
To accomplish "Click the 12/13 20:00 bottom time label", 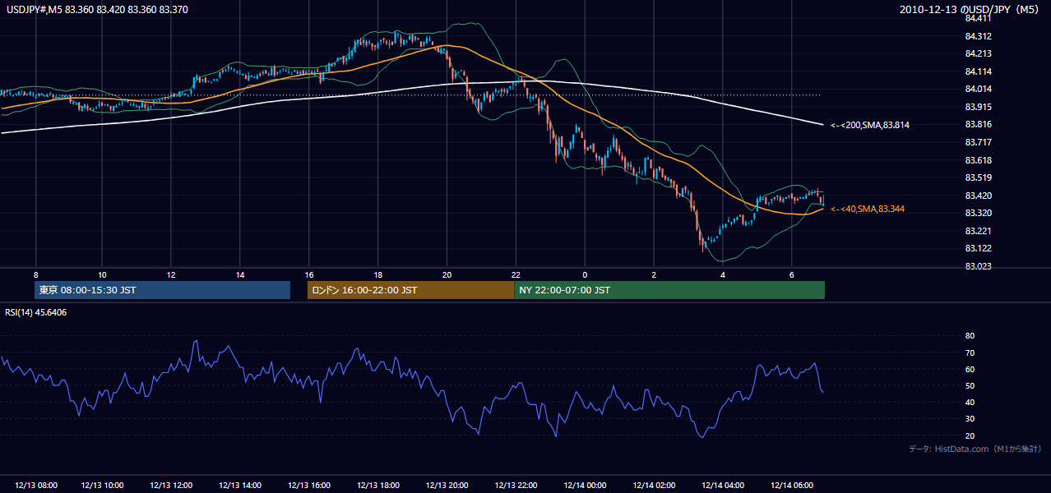I will [x=447, y=485].
